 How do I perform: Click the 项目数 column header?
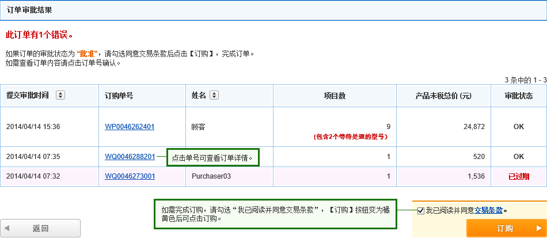pyautogui.click(x=335, y=96)
